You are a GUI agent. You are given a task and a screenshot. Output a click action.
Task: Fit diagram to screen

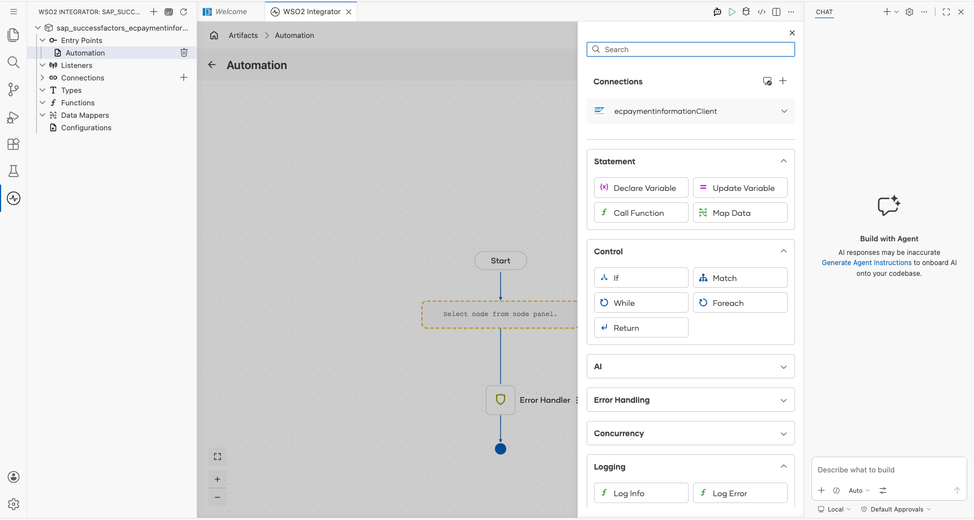coord(217,457)
